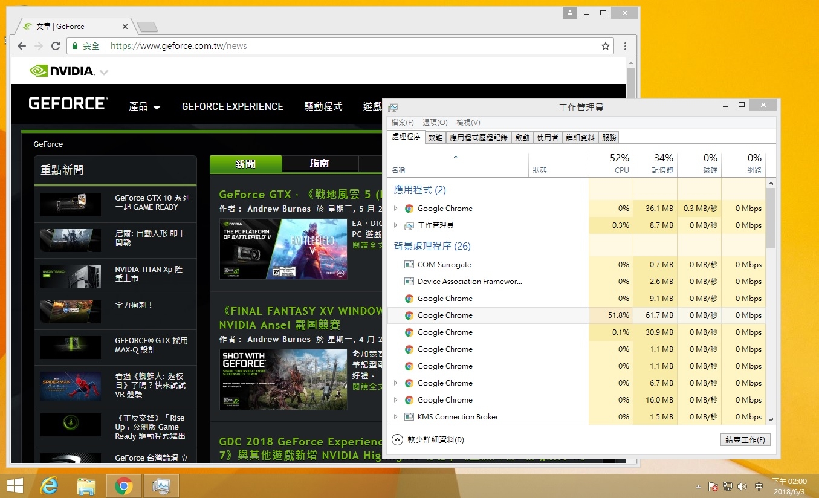Viewport: 819px width, 498px height.
Task: Open the GeForce GTX 10 系列 news item
Action: tap(115, 204)
